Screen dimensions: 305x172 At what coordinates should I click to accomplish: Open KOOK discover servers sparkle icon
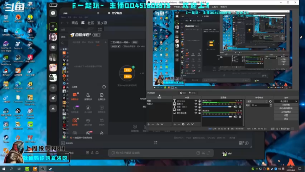coord(53,98)
